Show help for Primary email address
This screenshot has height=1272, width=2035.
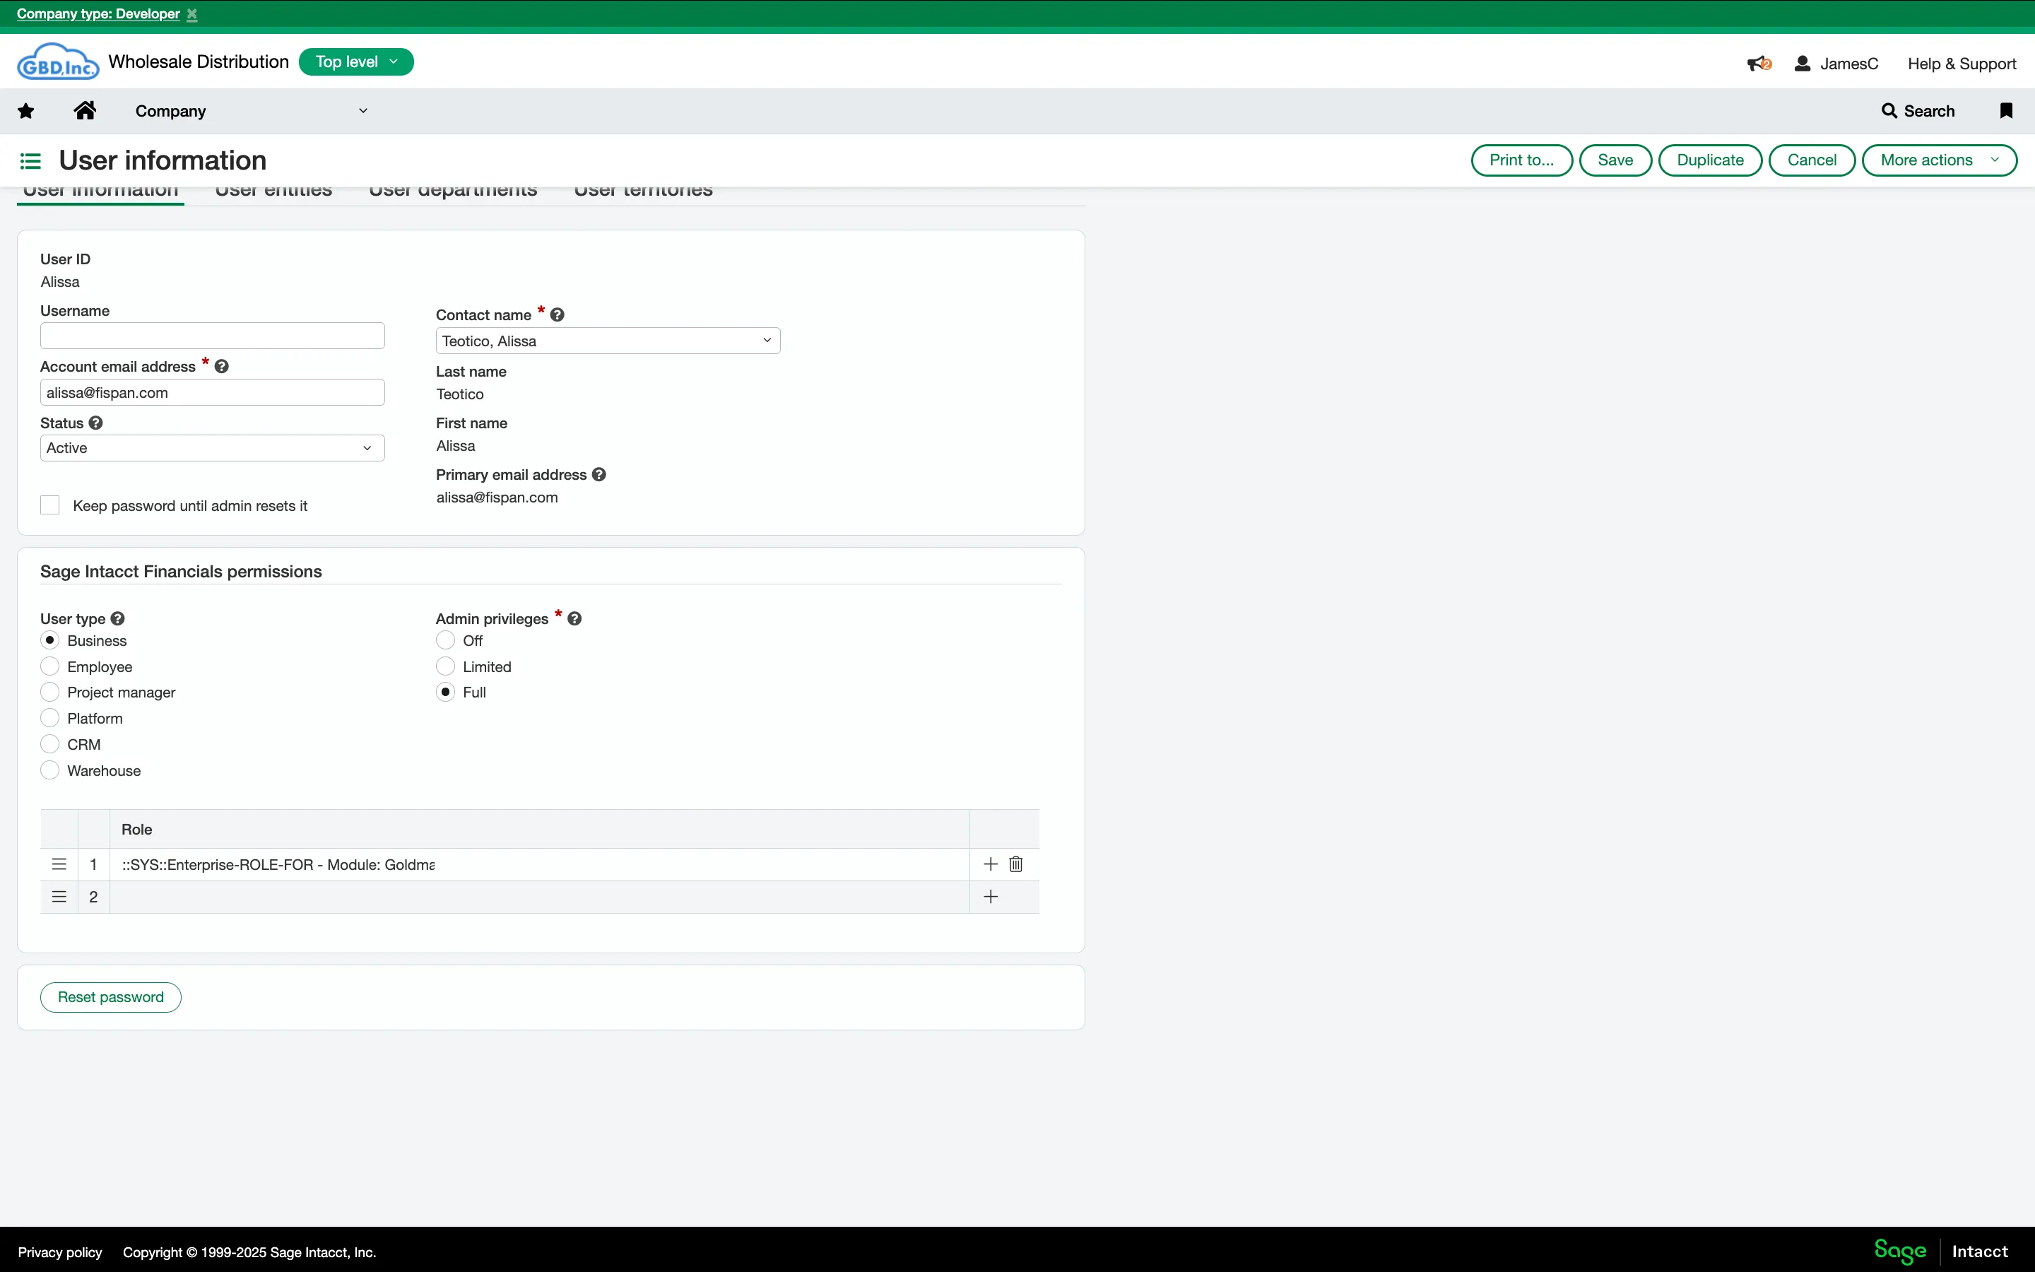598,474
